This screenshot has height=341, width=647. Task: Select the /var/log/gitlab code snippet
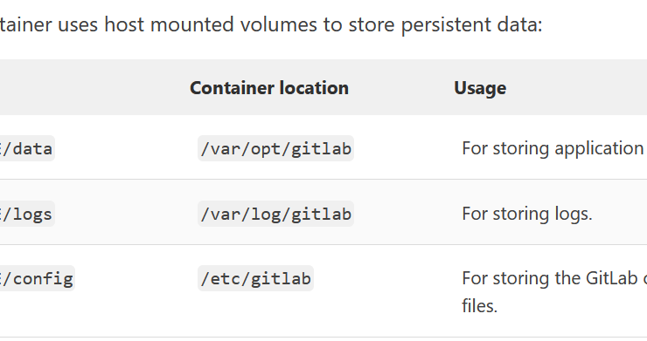[x=275, y=214]
